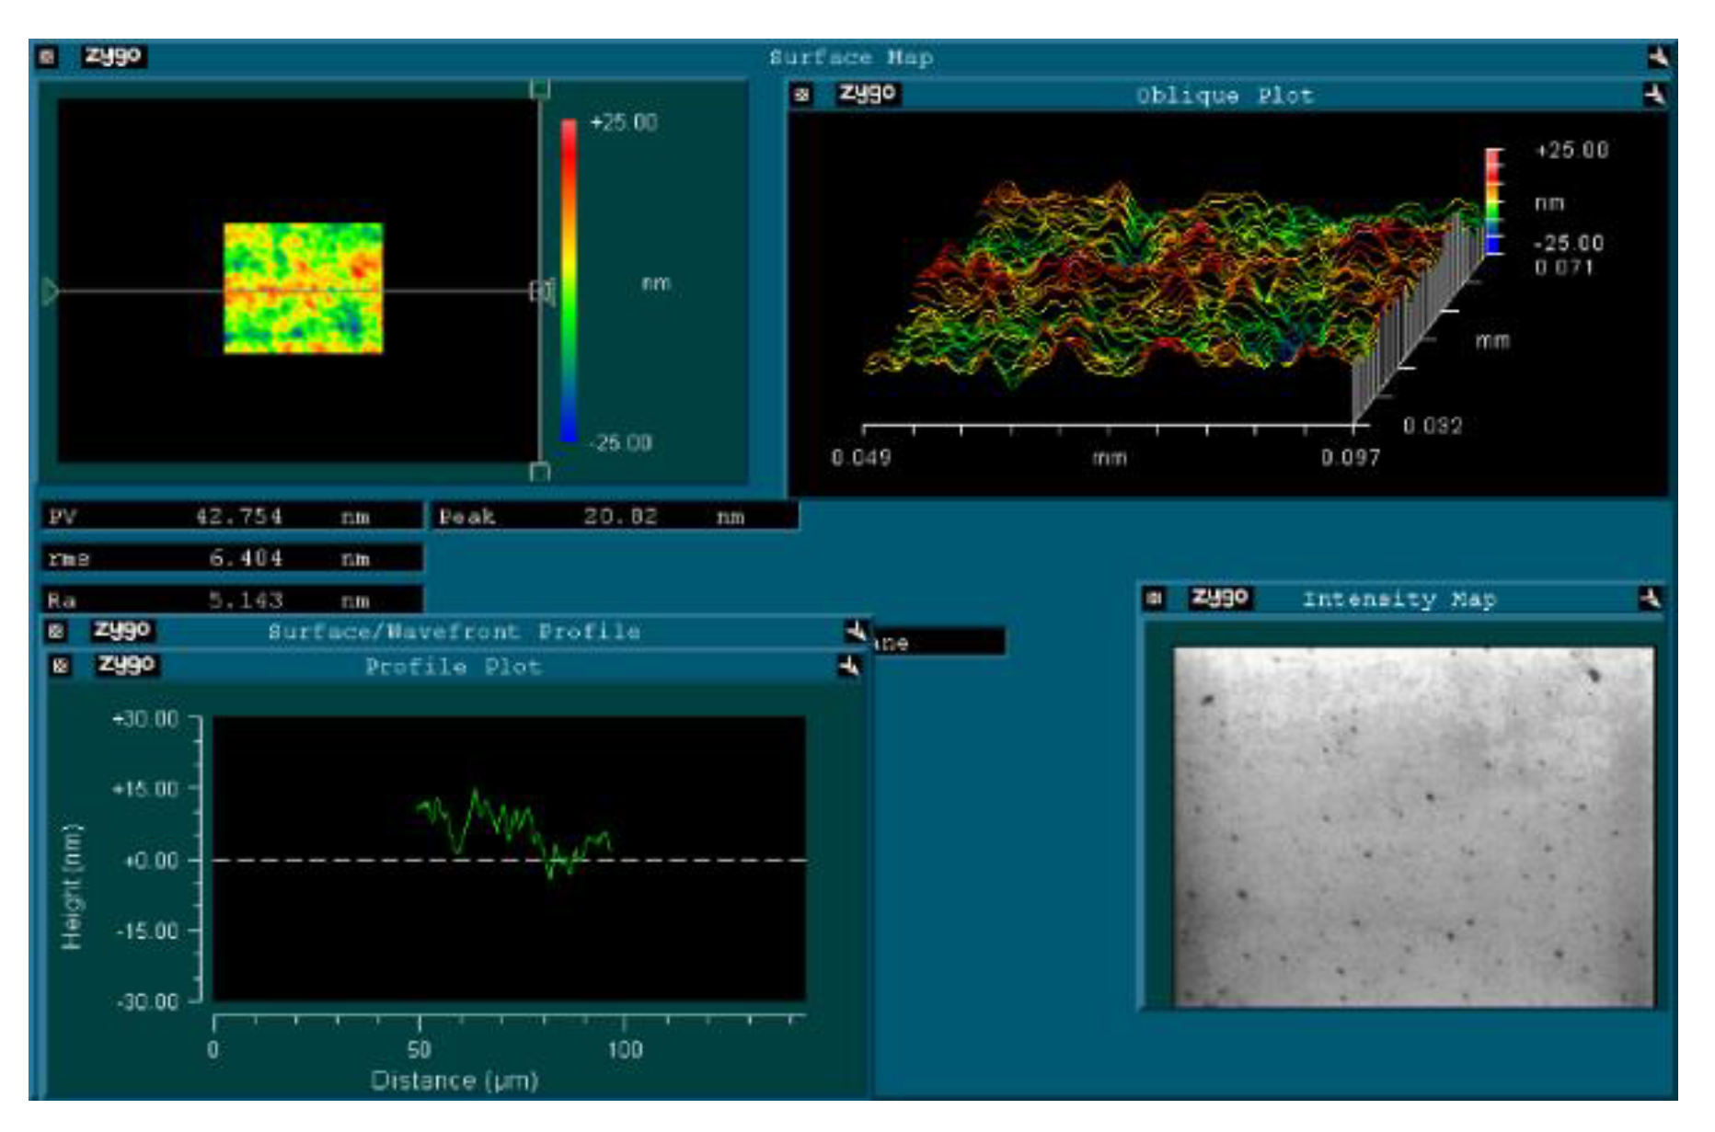This screenshot has width=1715, height=1132.
Task: Select the left triangle slice handle on surface map
Action: [x=50, y=292]
